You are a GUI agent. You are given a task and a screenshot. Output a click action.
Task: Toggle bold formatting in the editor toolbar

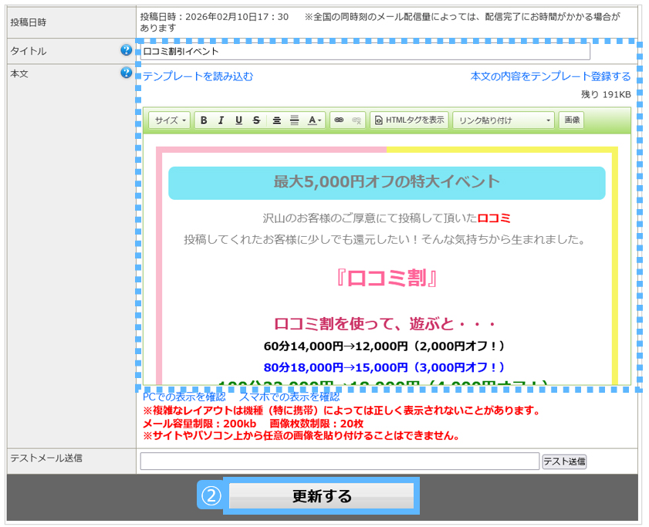[204, 120]
